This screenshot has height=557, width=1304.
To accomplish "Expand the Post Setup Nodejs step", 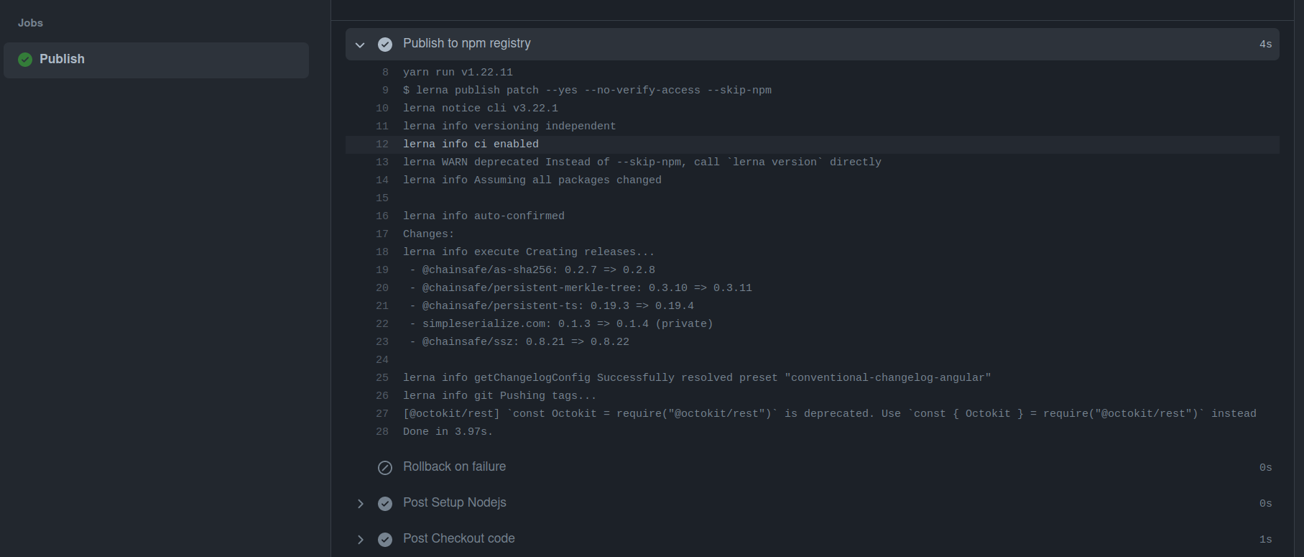I will point(360,504).
